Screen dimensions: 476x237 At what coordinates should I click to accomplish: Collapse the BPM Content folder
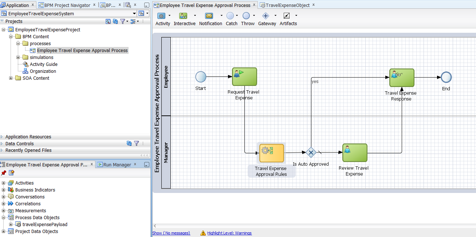pyautogui.click(x=11, y=36)
